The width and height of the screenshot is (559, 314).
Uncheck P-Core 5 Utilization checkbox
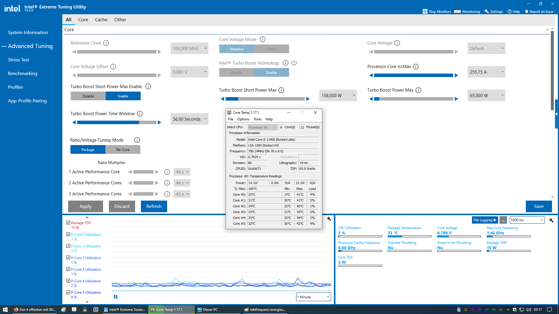pyautogui.click(x=68, y=292)
